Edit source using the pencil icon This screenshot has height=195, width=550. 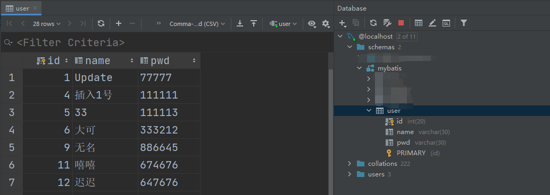point(432,23)
